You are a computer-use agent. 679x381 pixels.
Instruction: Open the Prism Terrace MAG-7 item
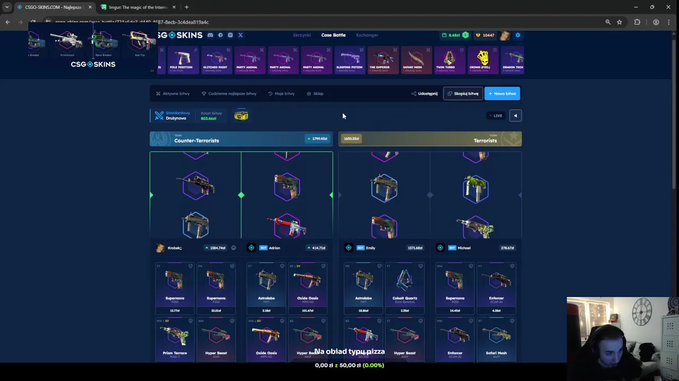coord(175,340)
